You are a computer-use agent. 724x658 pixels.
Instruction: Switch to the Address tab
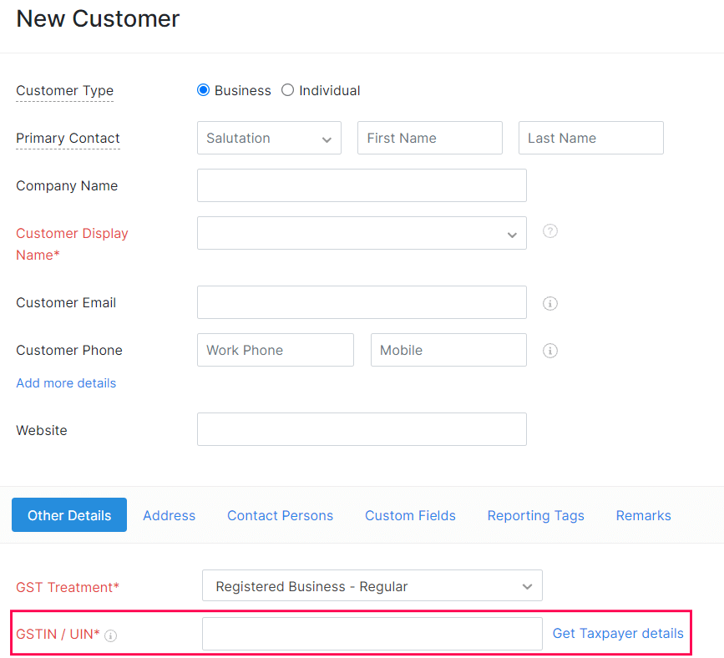(x=169, y=516)
